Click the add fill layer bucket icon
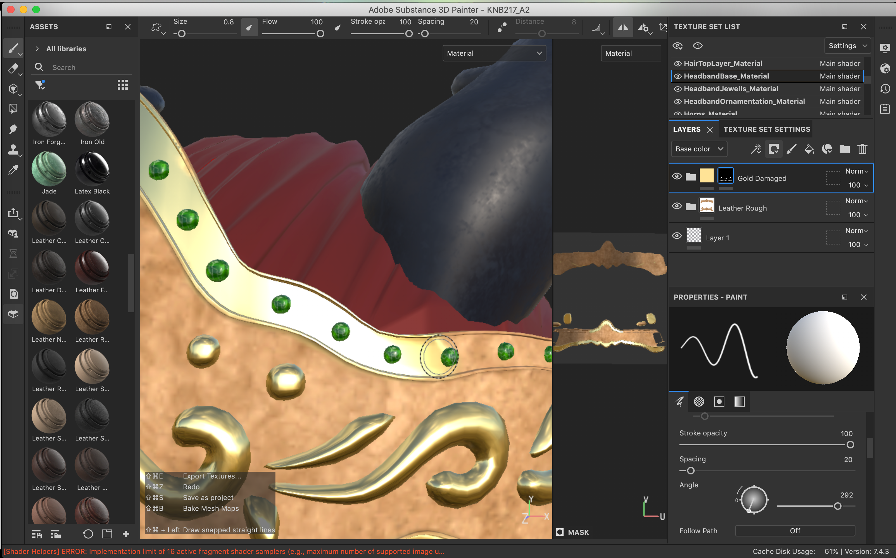 (x=809, y=149)
